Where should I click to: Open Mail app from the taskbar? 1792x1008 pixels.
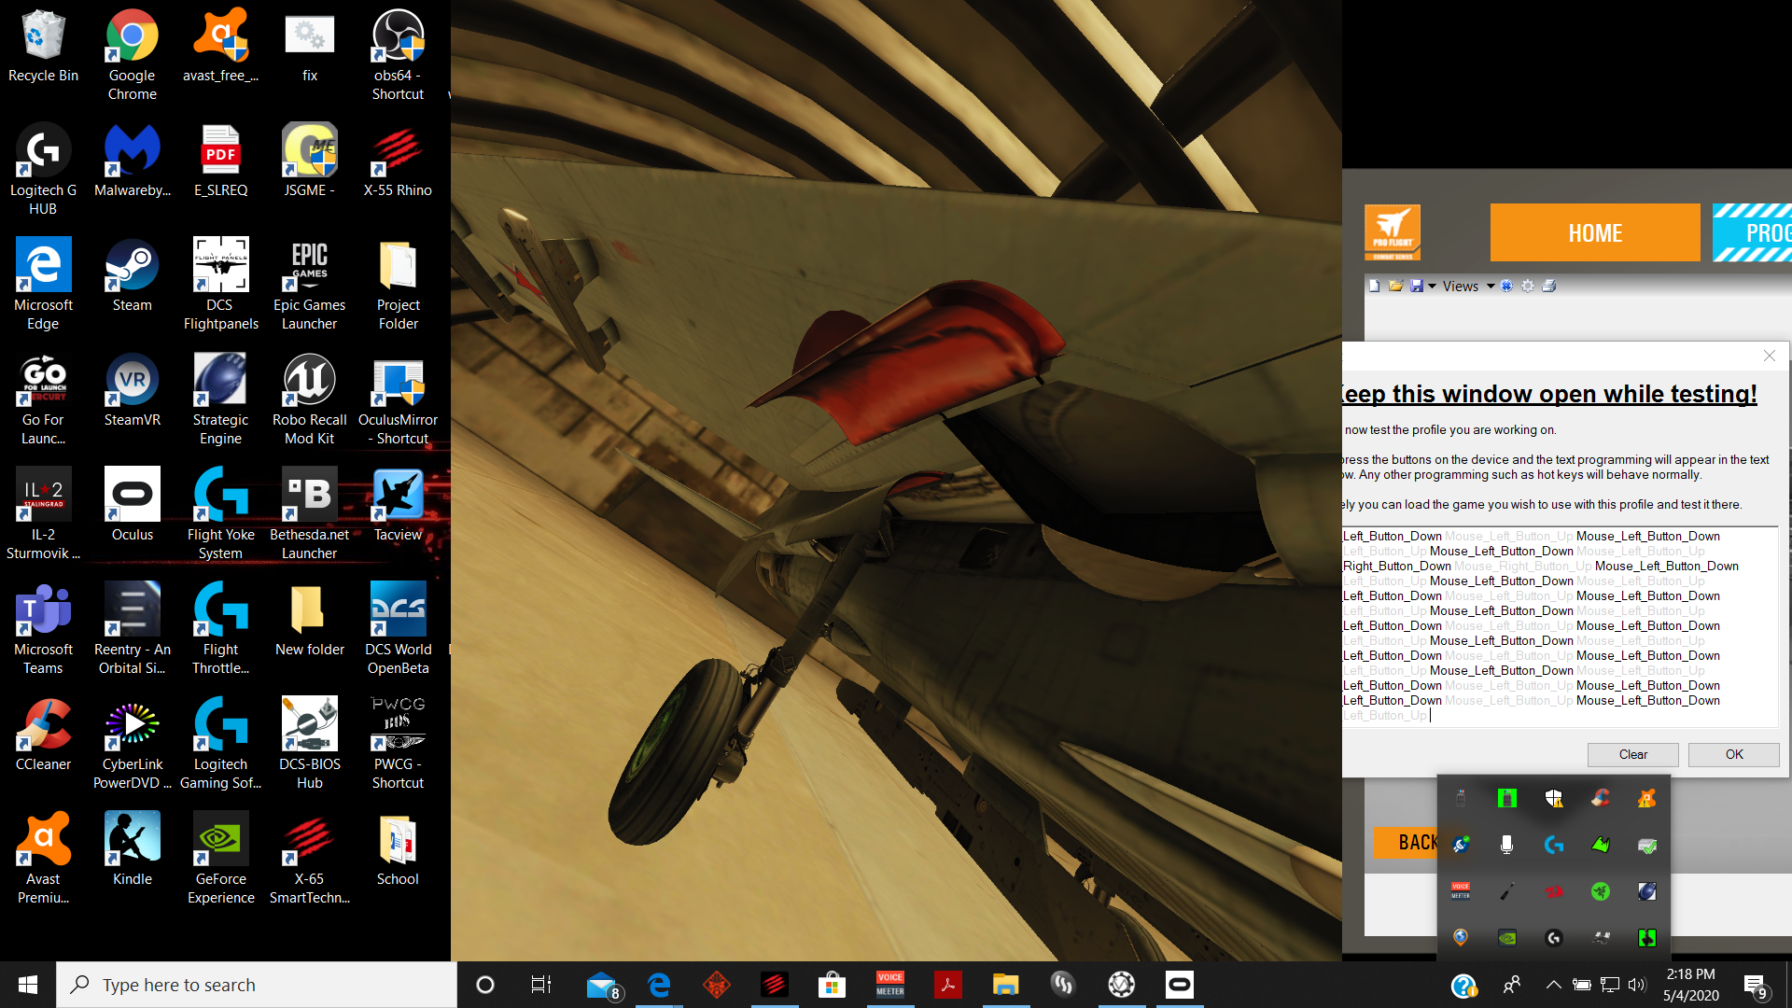[x=603, y=985]
